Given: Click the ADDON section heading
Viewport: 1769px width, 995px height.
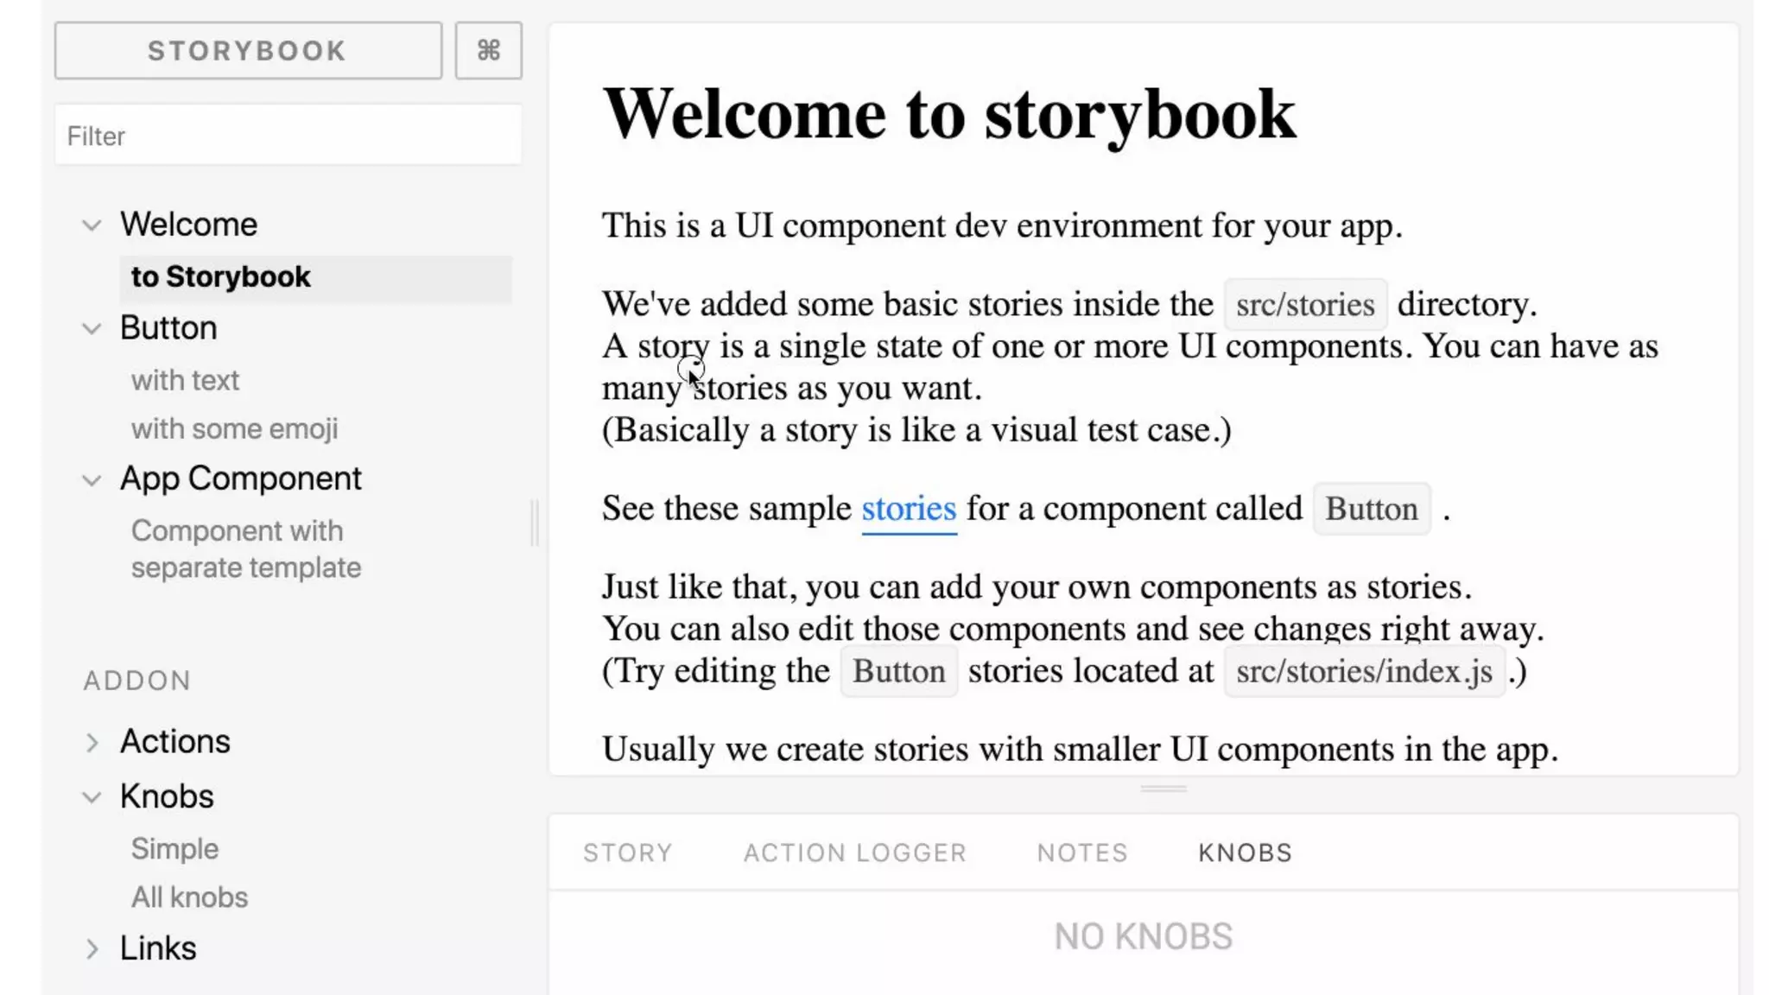Looking at the screenshot, I should coord(136,681).
